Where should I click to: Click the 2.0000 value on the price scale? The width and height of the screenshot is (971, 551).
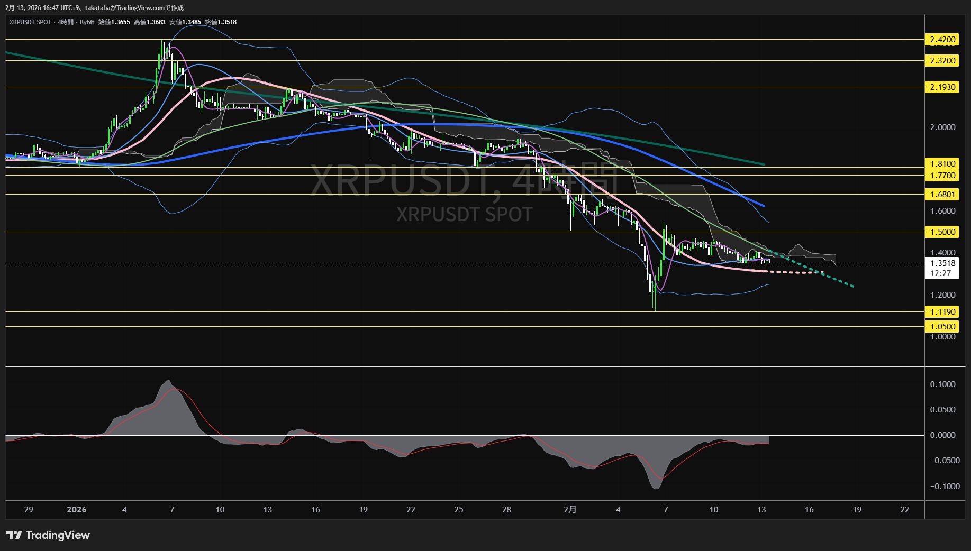coord(942,127)
